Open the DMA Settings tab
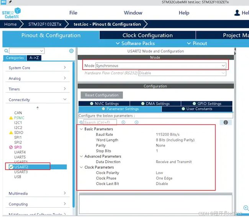This screenshot has width=249, height=218. pos(155,104)
